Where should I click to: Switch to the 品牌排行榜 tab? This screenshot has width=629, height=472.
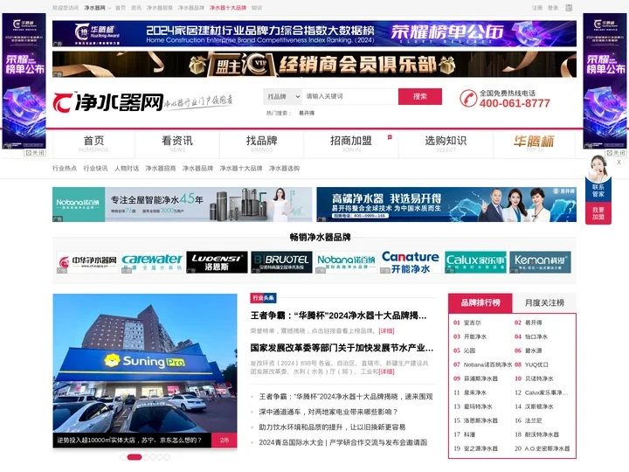(480, 302)
